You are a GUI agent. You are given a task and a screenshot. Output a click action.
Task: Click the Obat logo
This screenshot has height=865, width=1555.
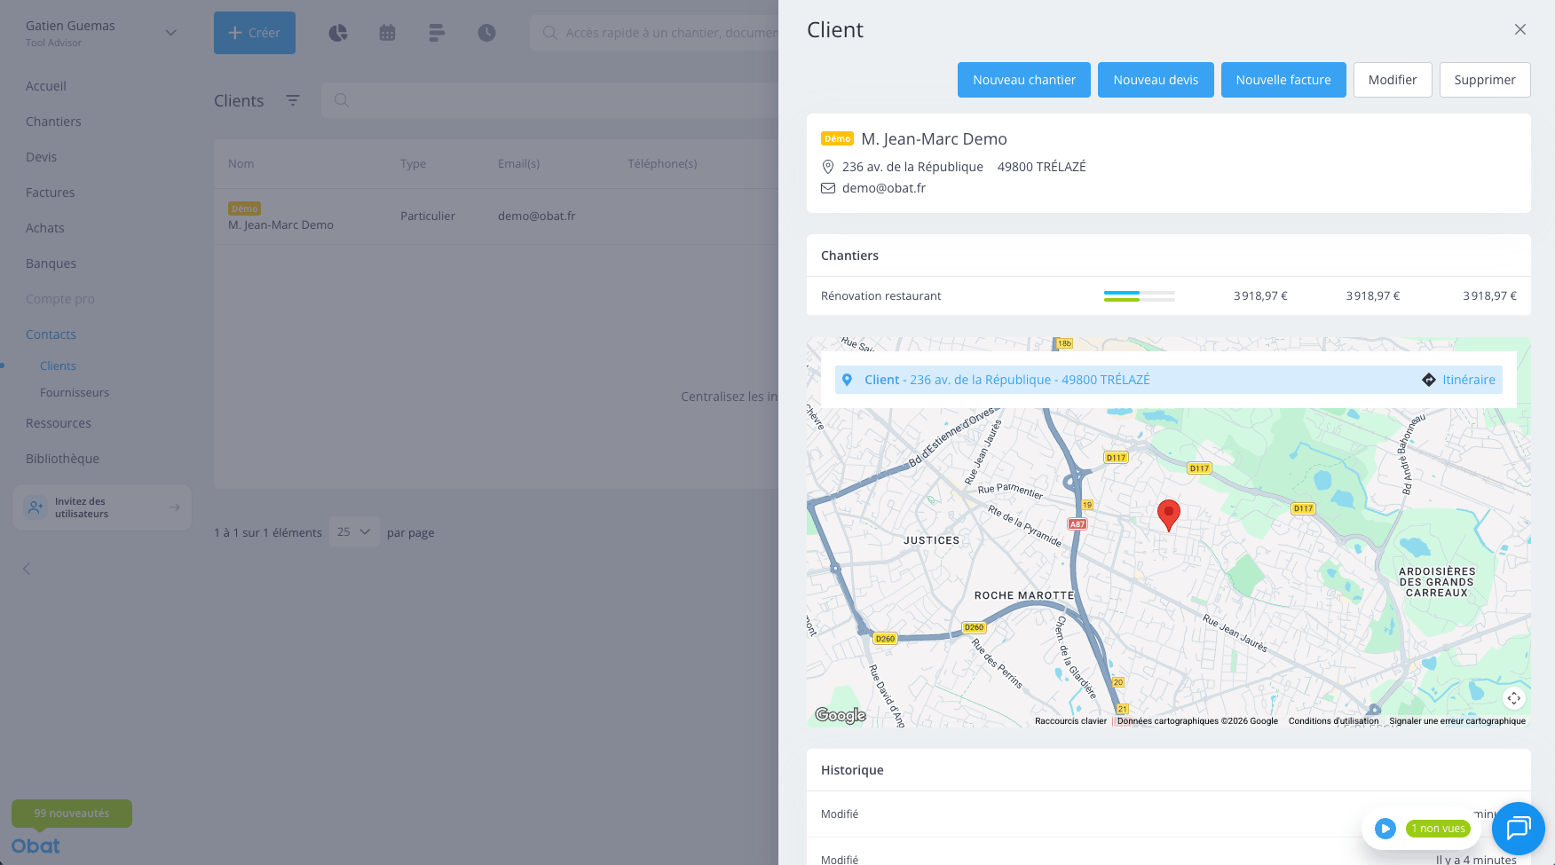(x=36, y=846)
